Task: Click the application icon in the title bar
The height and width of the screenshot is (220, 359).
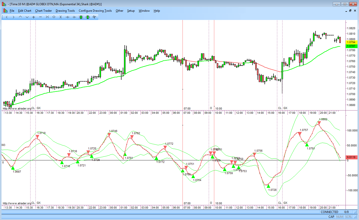Action: [4, 4]
